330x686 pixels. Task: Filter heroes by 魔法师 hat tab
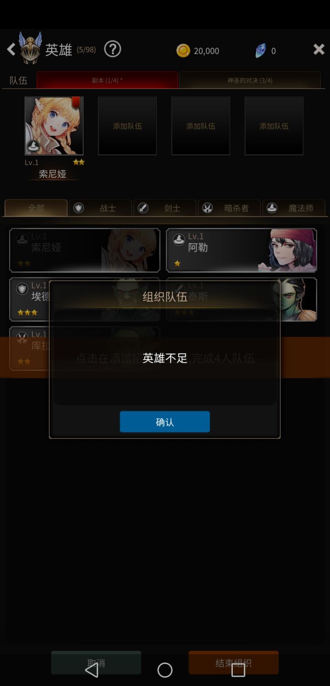[294, 208]
